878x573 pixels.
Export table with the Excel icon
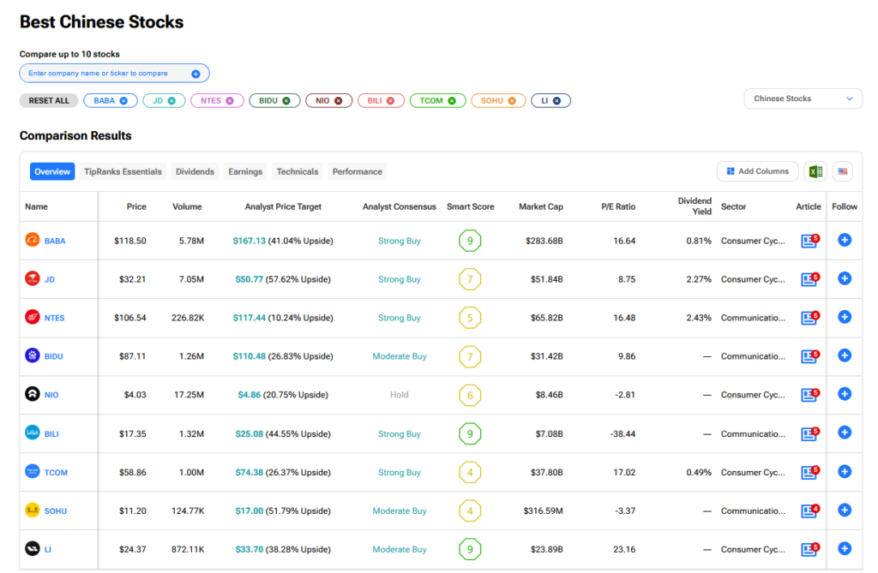pyautogui.click(x=816, y=171)
